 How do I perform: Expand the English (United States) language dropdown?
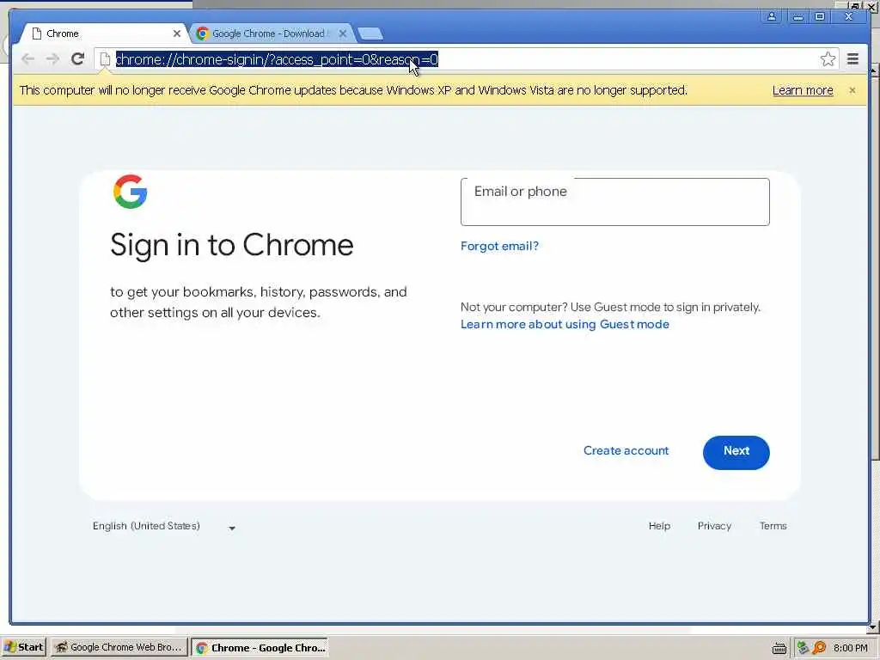164,527
